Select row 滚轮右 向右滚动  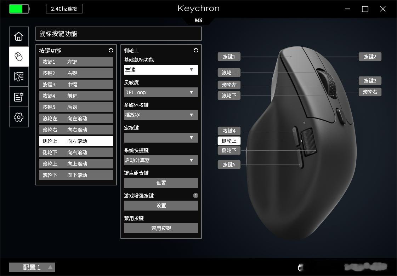coord(76,130)
